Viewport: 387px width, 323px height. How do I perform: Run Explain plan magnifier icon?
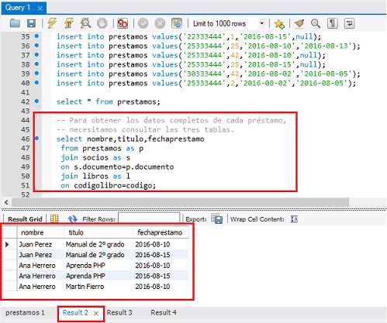tap(85, 23)
